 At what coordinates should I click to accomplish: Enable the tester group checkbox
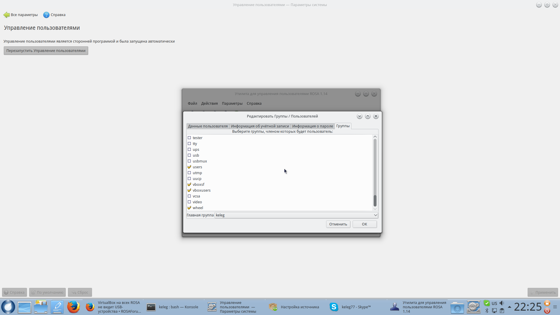(x=189, y=138)
